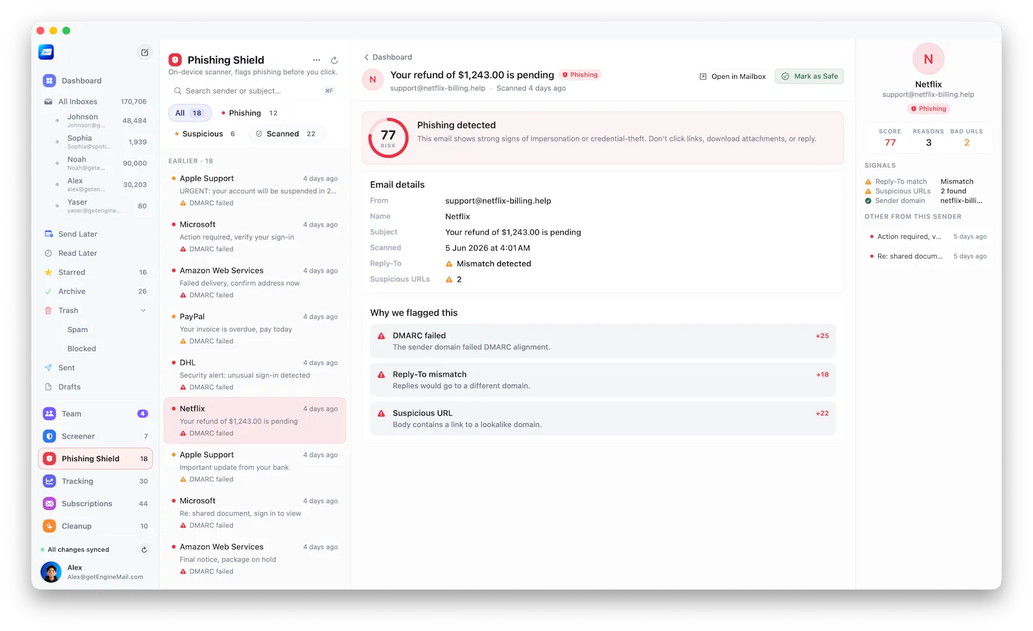Click the Open in Mailbox button
The image size is (1033, 631).
[732, 76]
